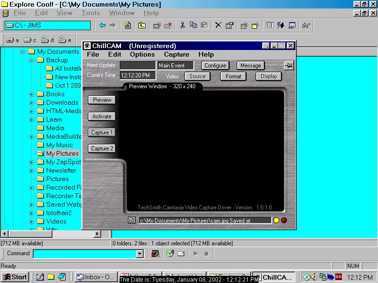Click the volume speaker tray icon
The width and height of the screenshot is (378, 283).
[314, 277]
